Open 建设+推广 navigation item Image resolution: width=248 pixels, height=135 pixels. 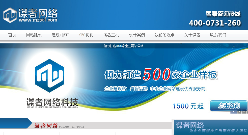61,35
